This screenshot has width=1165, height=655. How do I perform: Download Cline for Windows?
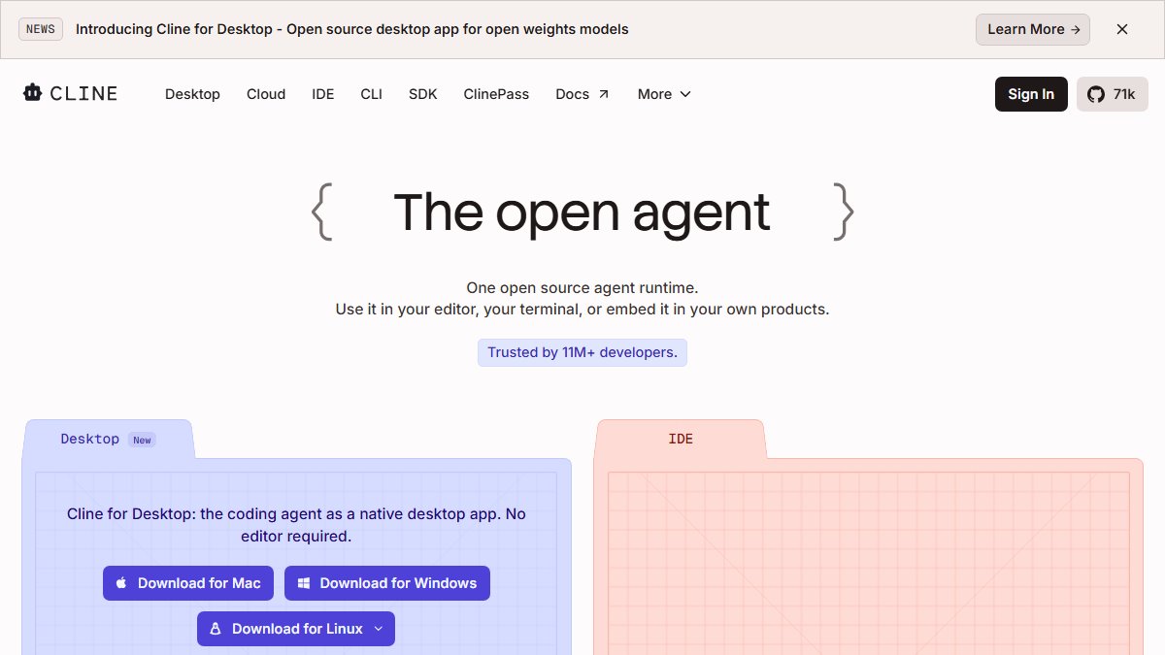pyautogui.click(x=387, y=583)
